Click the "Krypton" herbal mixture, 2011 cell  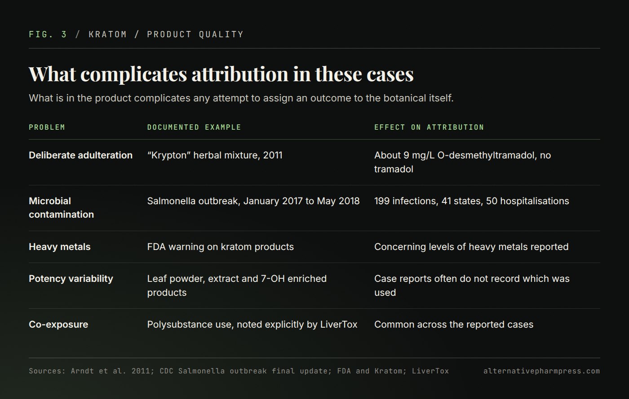pyautogui.click(x=215, y=155)
